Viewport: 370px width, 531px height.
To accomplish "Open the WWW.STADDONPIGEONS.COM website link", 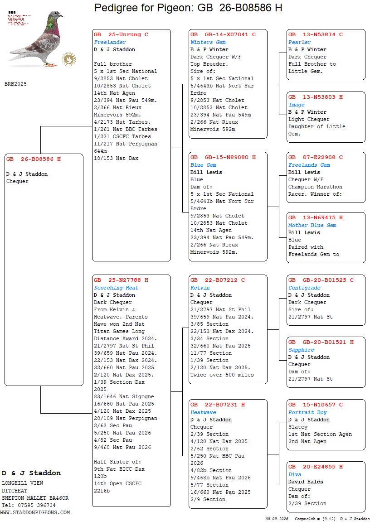I will coord(35,512).
